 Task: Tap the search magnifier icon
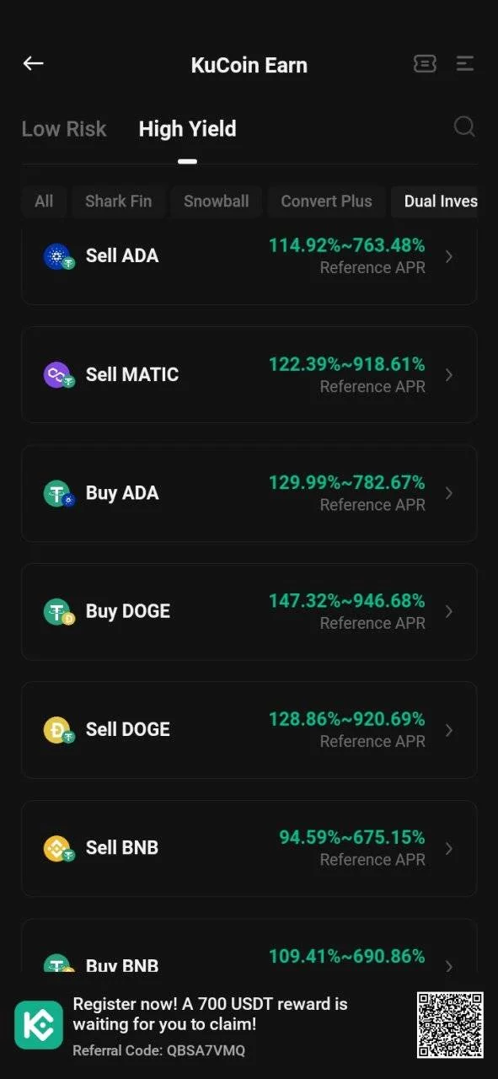point(464,127)
